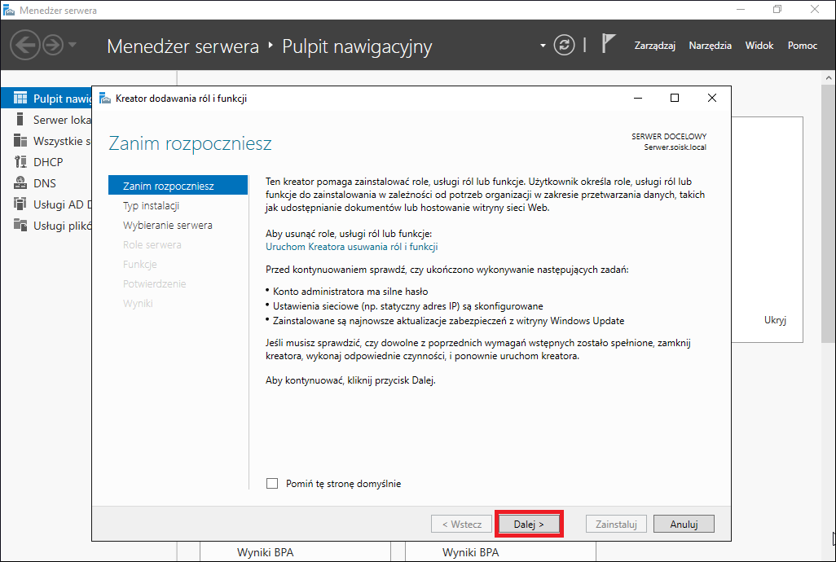The width and height of the screenshot is (836, 562).
Task: Close the Kreator dodawania ról i funkcji window
Action: (712, 98)
